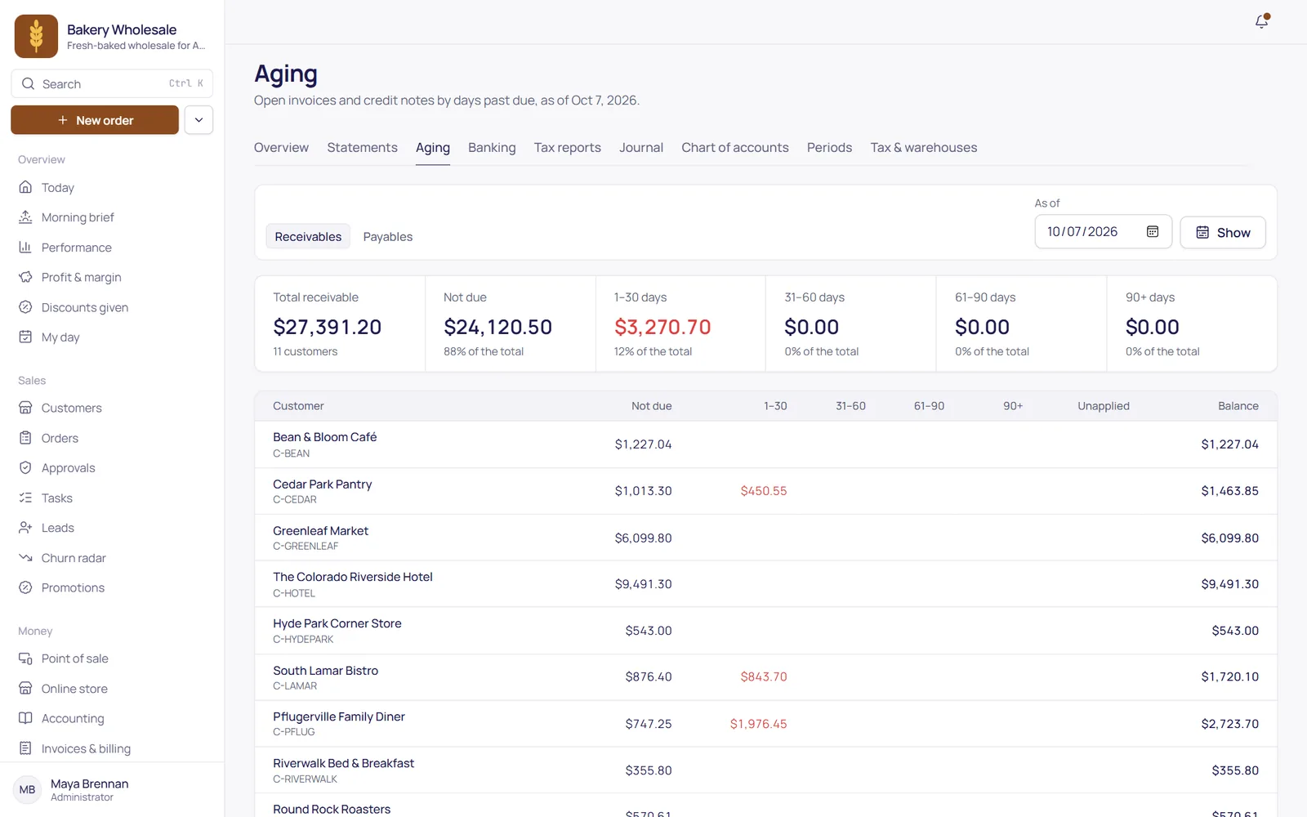Screen dimensions: 1307x817
Task: Click the Orders clipboard icon
Action: [25, 438]
